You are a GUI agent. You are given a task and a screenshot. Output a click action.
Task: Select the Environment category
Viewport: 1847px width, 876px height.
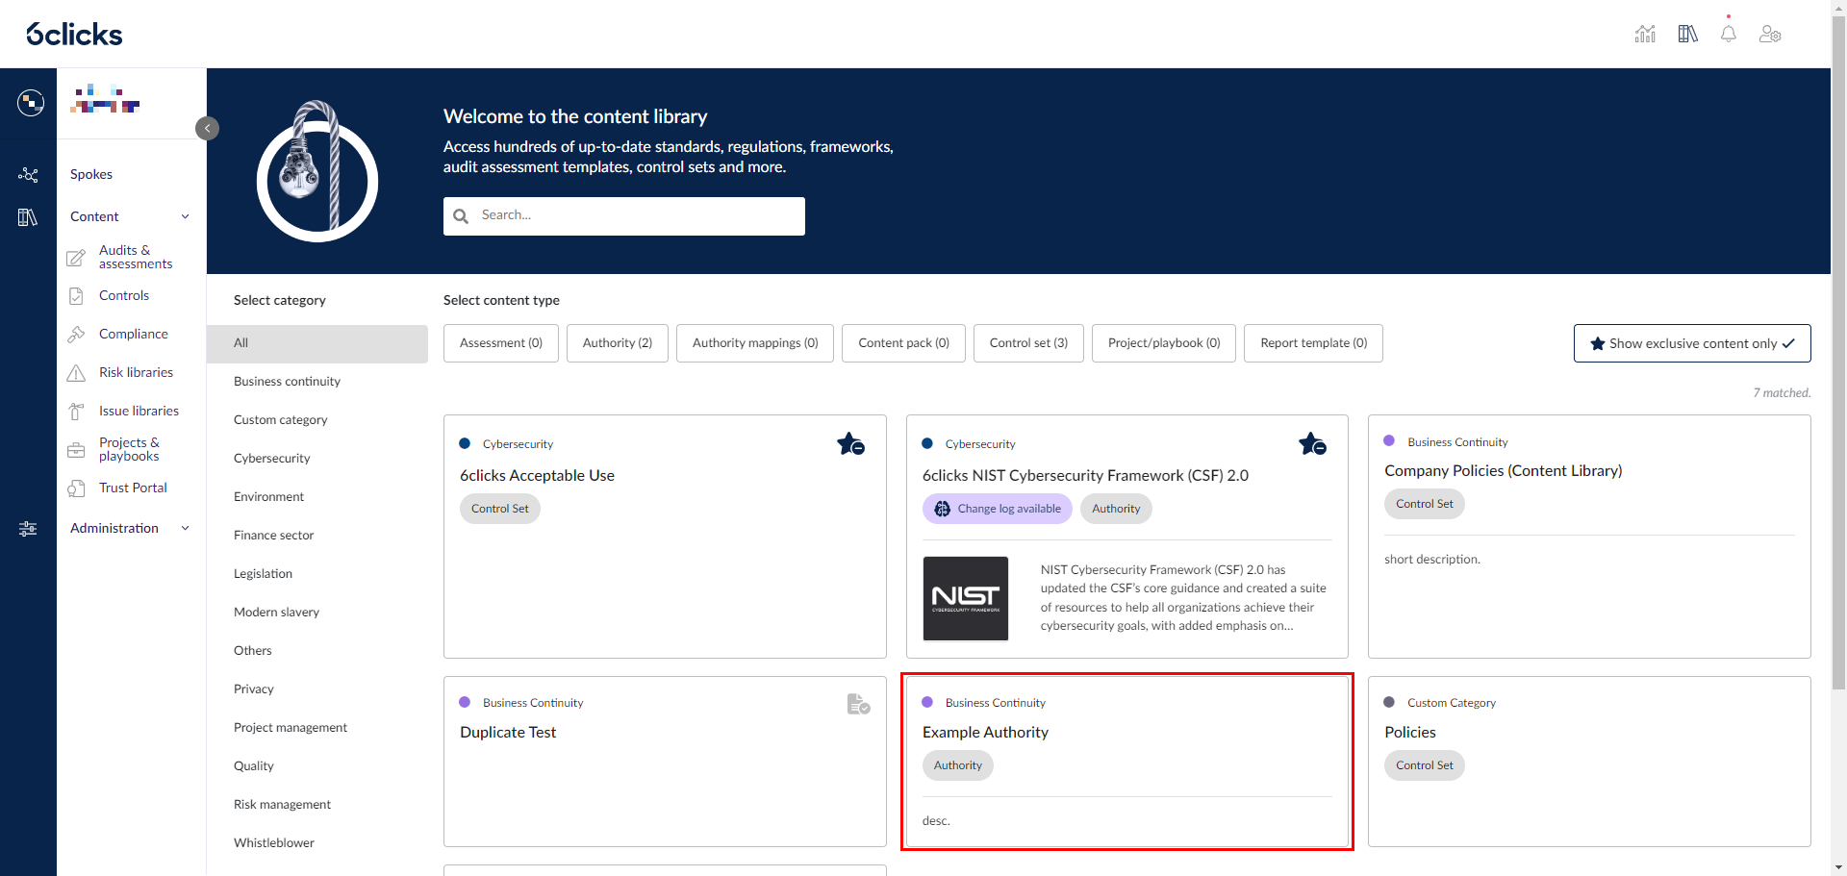click(x=268, y=497)
